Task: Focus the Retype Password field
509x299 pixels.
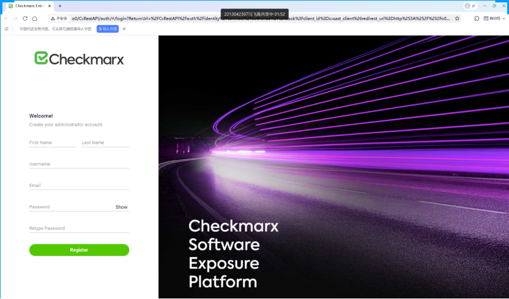Action: [79, 228]
